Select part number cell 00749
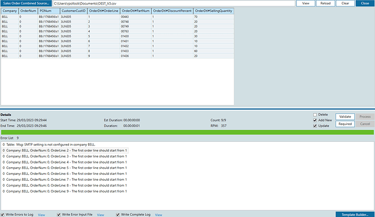The image size is (375, 217). 136,27
